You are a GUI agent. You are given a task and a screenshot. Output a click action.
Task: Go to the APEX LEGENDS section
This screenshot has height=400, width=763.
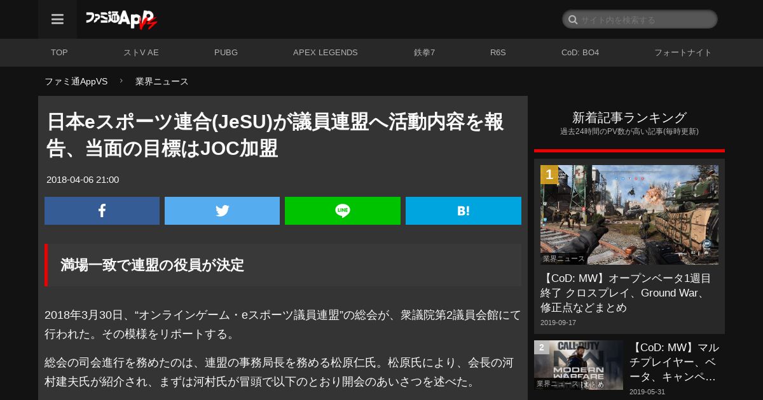326,53
